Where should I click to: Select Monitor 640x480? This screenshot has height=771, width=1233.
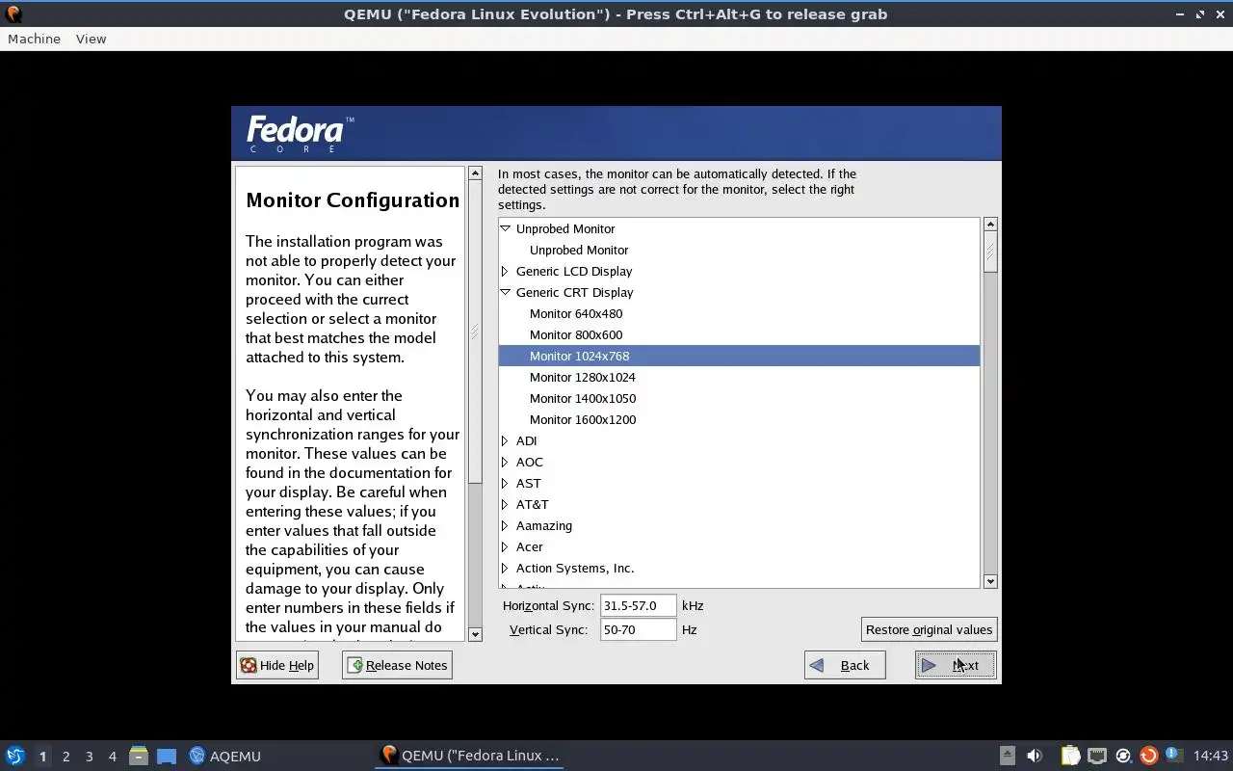576,313
